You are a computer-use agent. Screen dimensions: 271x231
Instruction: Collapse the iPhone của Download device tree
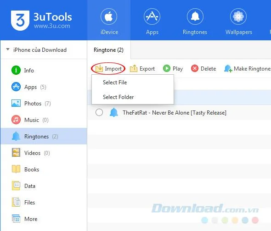[x=8, y=49]
